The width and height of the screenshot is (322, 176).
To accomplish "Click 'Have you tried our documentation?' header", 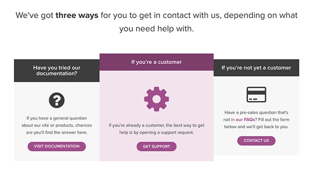I will tap(57, 71).
